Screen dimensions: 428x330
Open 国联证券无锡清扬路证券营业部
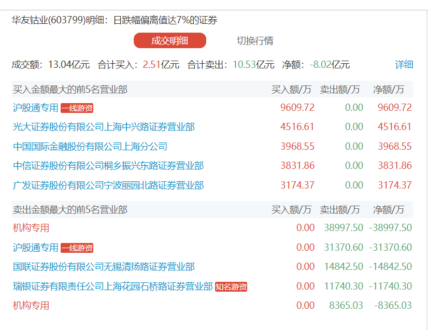pos(104,267)
